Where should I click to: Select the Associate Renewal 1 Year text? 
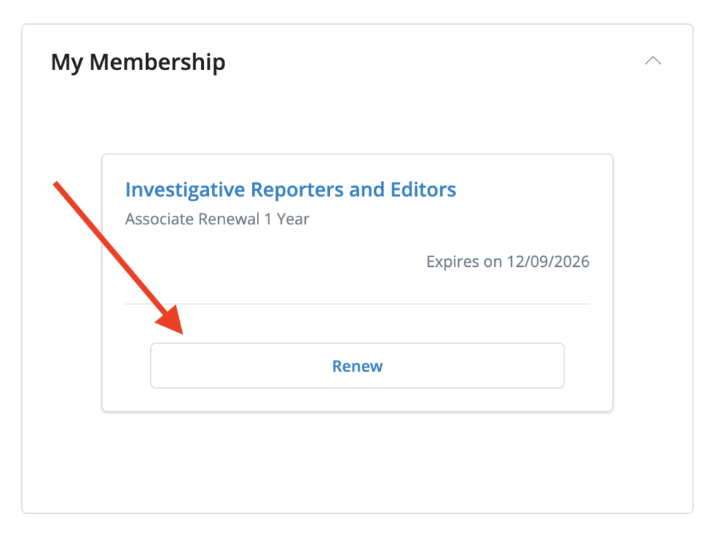(x=217, y=219)
